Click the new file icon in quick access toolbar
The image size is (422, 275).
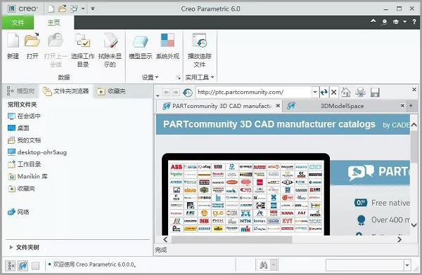coord(51,9)
